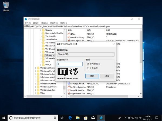Select the hexadecimal (十六进制) radio button
Screen dimensions: 162x121
[x=88, y=64]
